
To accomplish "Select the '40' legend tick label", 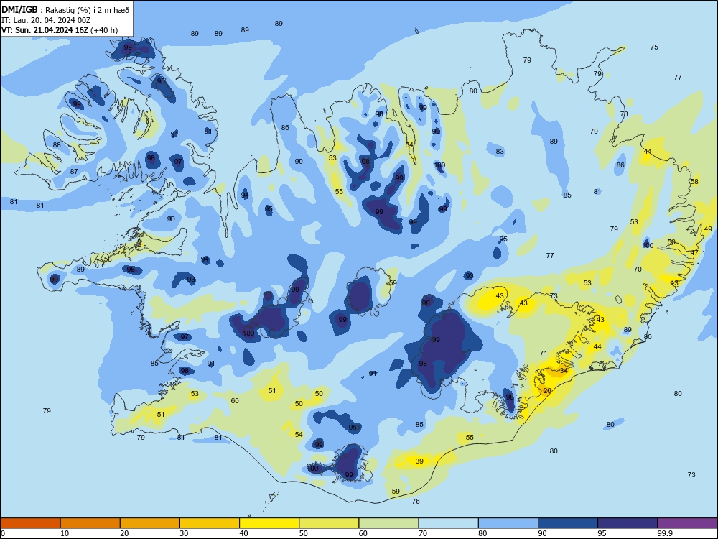I will coord(243,533).
